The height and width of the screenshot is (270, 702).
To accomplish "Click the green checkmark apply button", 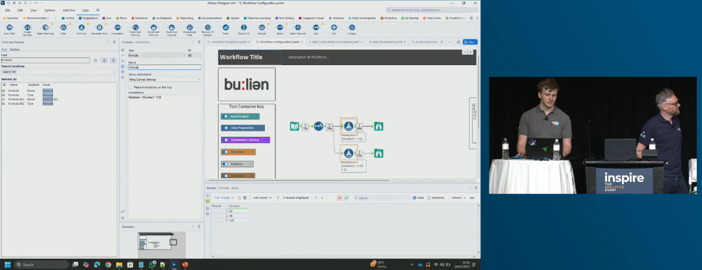I will pyautogui.click(x=346, y=198).
